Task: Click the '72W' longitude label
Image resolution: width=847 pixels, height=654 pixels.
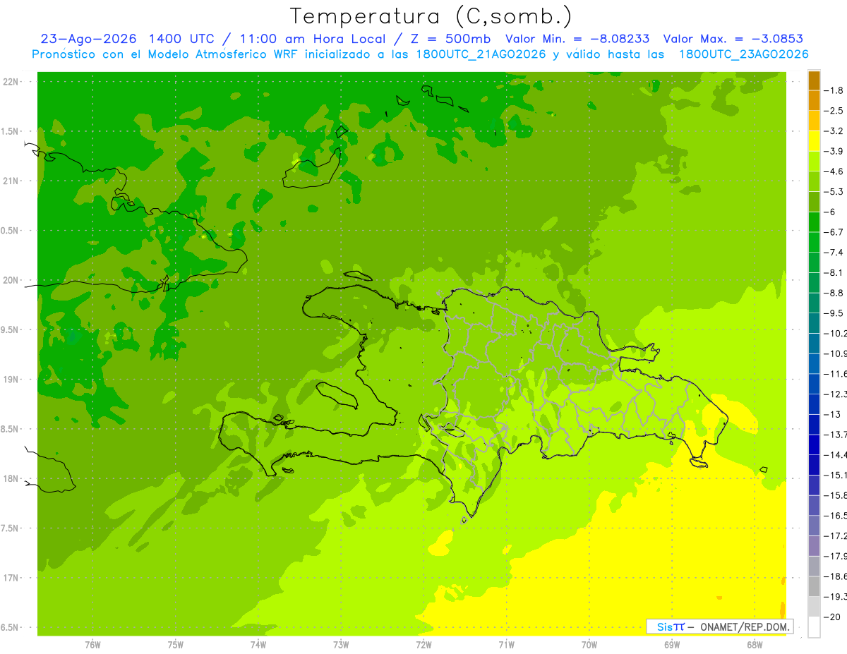Action: click(x=423, y=644)
